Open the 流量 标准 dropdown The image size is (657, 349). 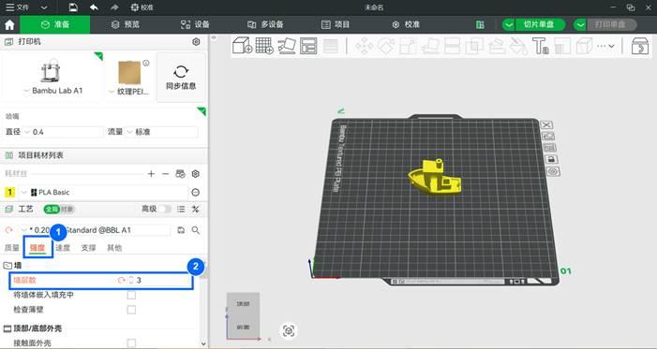point(129,132)
